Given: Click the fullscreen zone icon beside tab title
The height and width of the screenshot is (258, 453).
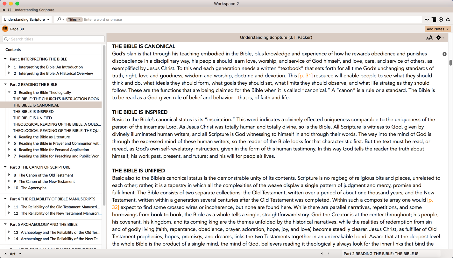Looking at the screenshot, I should (x=10, y=10).
